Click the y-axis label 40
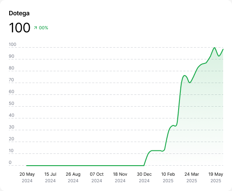The image size is (232, 191). 11,115
